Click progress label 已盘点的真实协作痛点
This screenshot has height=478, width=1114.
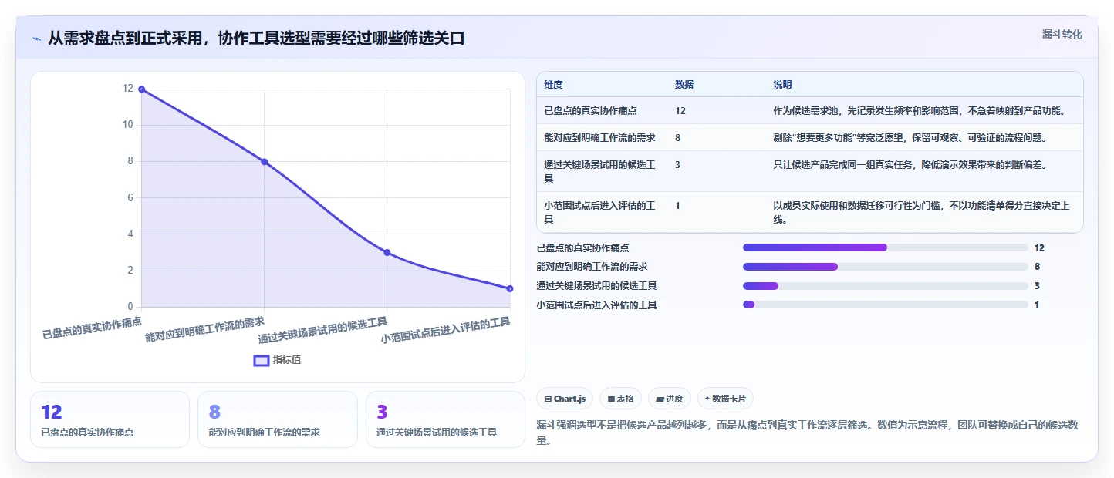pyautogui.click(x=582, y=247)
